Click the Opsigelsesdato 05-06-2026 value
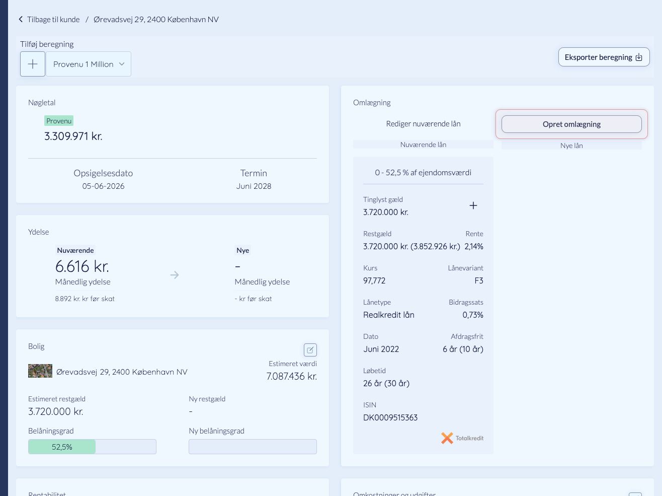662x496 pixels. coord(103,186)
